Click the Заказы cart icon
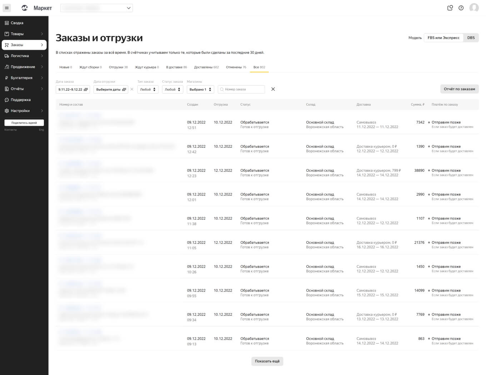This screenshot has height=375, width=486. (6, 45)
